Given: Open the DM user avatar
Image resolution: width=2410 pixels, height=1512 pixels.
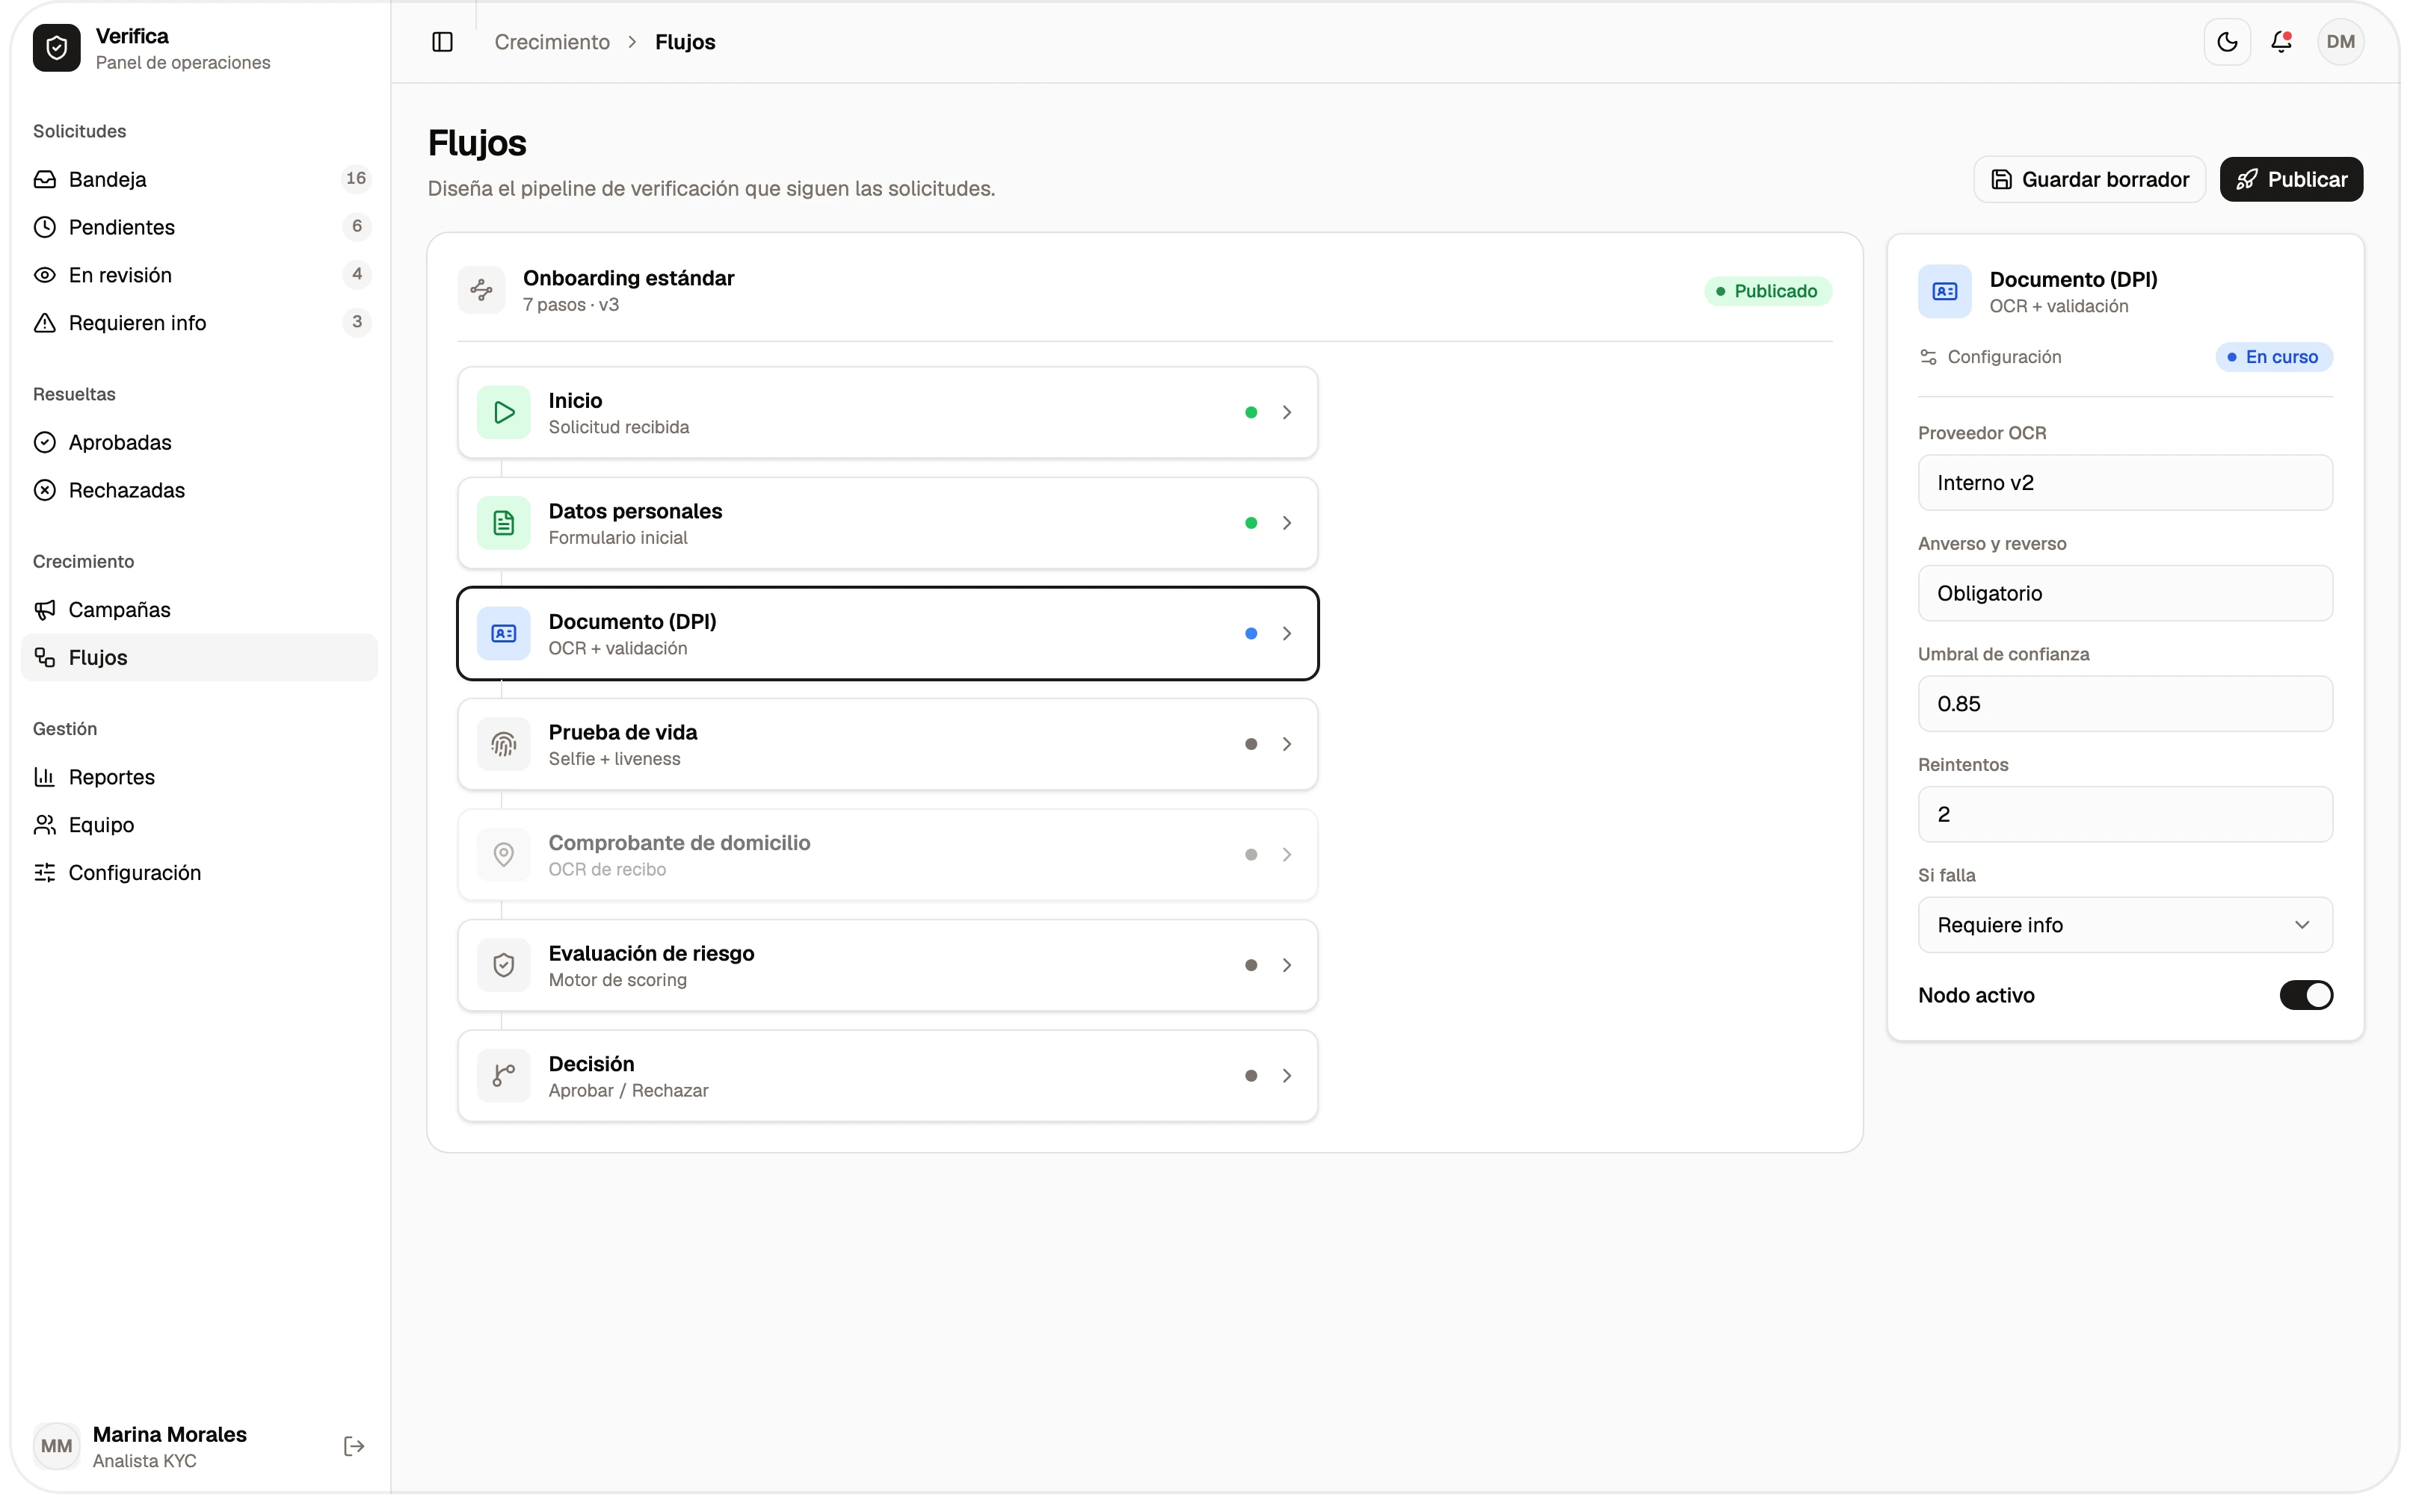Looking at the screenshot, I should click(x=2340, y=42).
